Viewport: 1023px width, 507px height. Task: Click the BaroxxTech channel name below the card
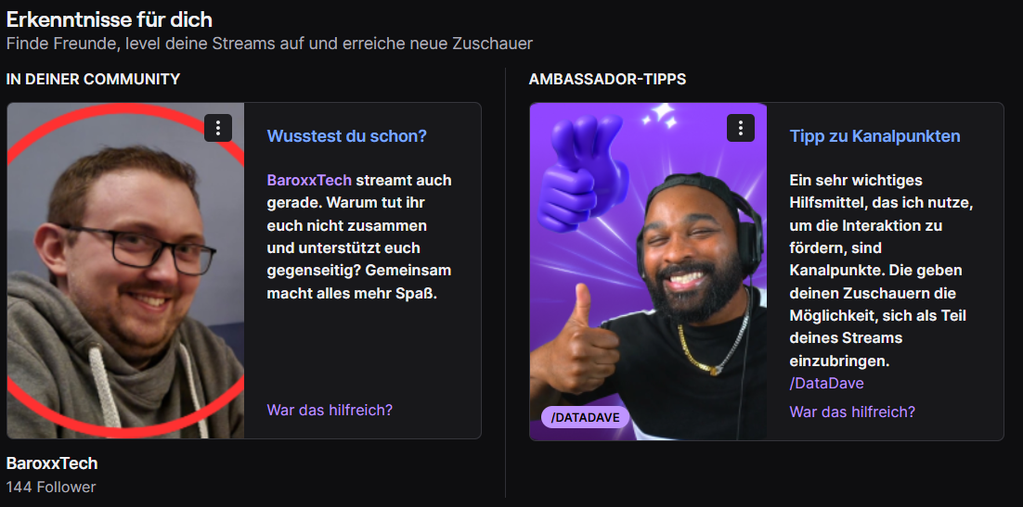[x=52, y=464]
